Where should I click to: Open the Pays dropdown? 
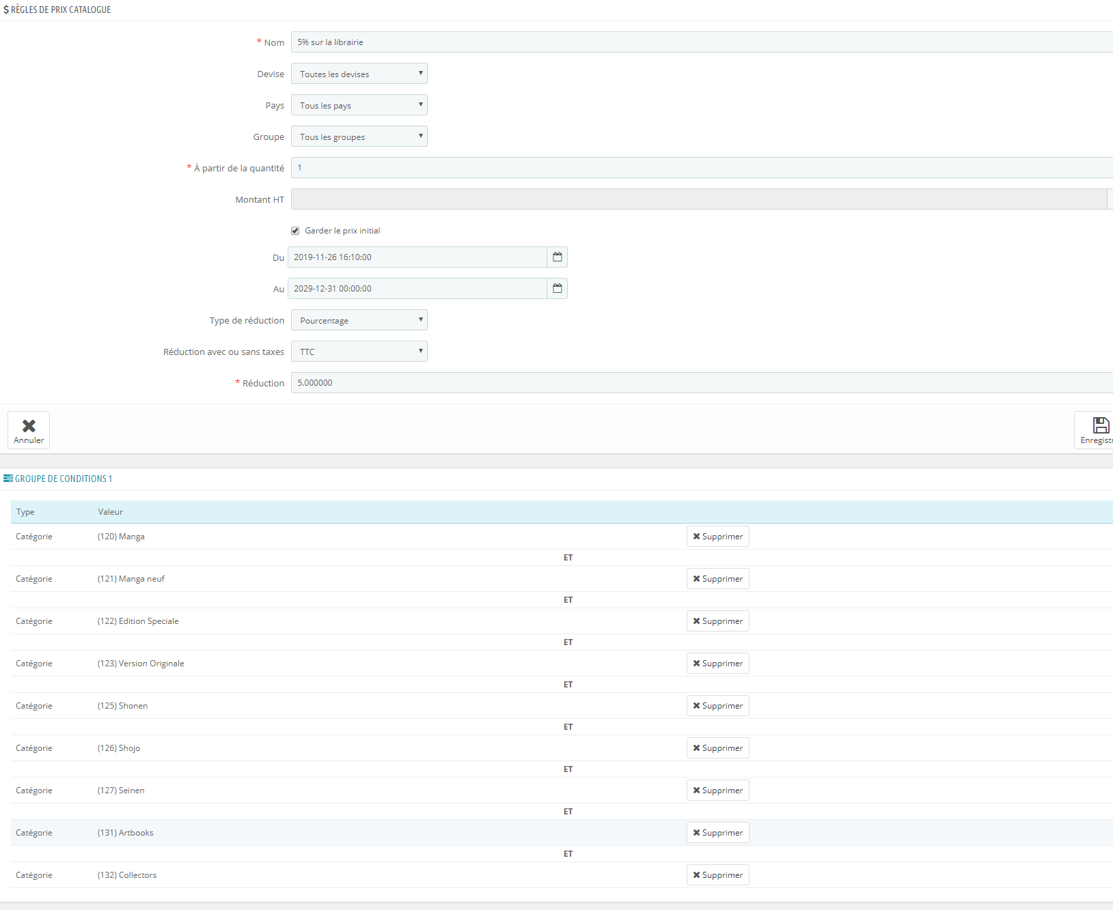tap(359, 105)
